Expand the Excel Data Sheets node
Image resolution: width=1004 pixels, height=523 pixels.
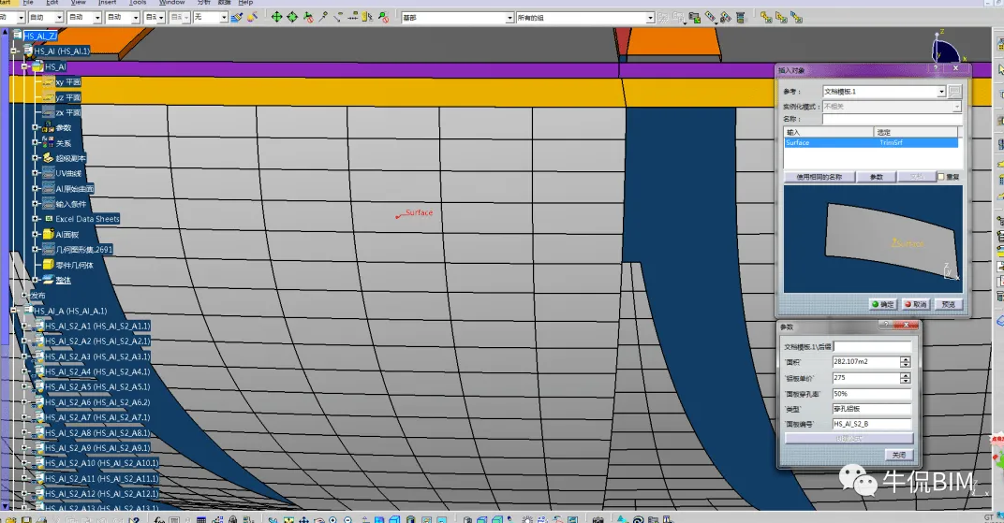tap(36, 219)
